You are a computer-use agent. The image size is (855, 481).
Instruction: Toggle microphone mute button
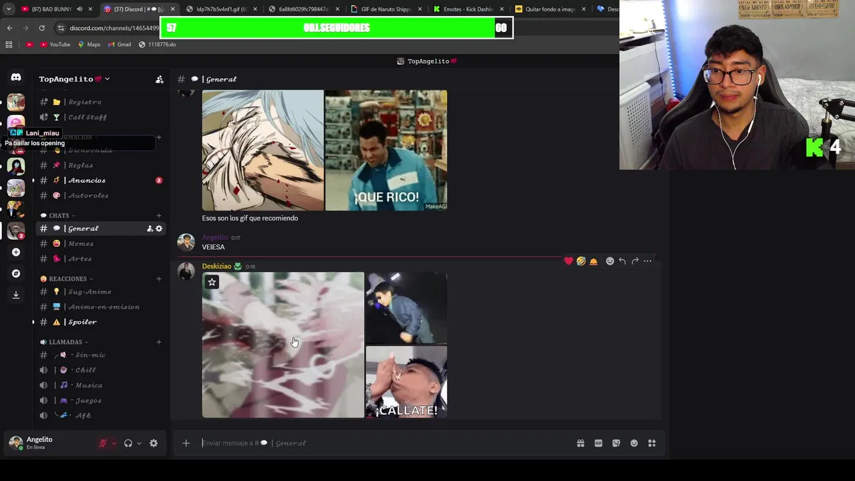103,443
